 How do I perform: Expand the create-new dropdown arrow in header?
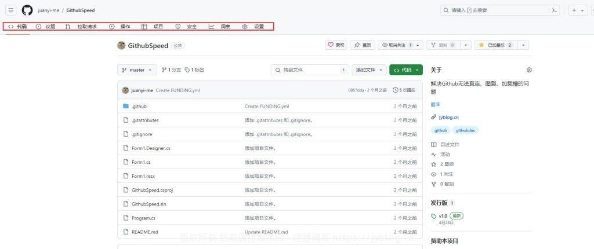pyautogui.click(x=582, y=10)
